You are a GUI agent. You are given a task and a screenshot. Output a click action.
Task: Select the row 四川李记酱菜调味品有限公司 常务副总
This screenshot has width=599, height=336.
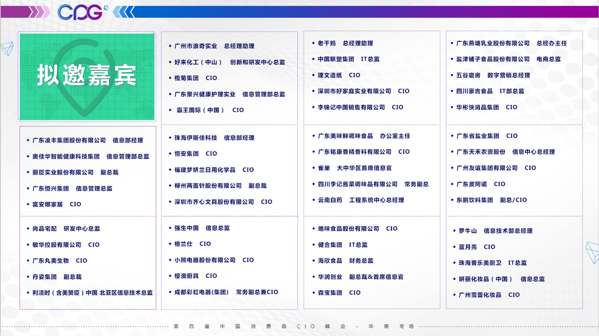coord(370,184)
